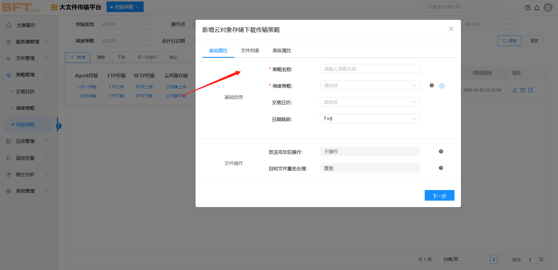Click the 下一步 button
558x270 pixels.
(x=439, y=195)
